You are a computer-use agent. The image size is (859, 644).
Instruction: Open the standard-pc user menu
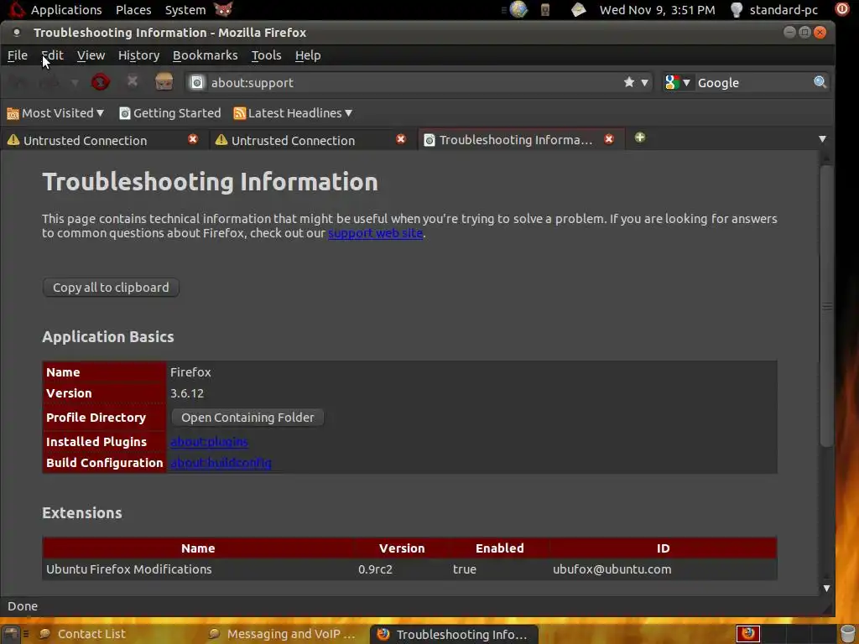click(x=784, y=10)
